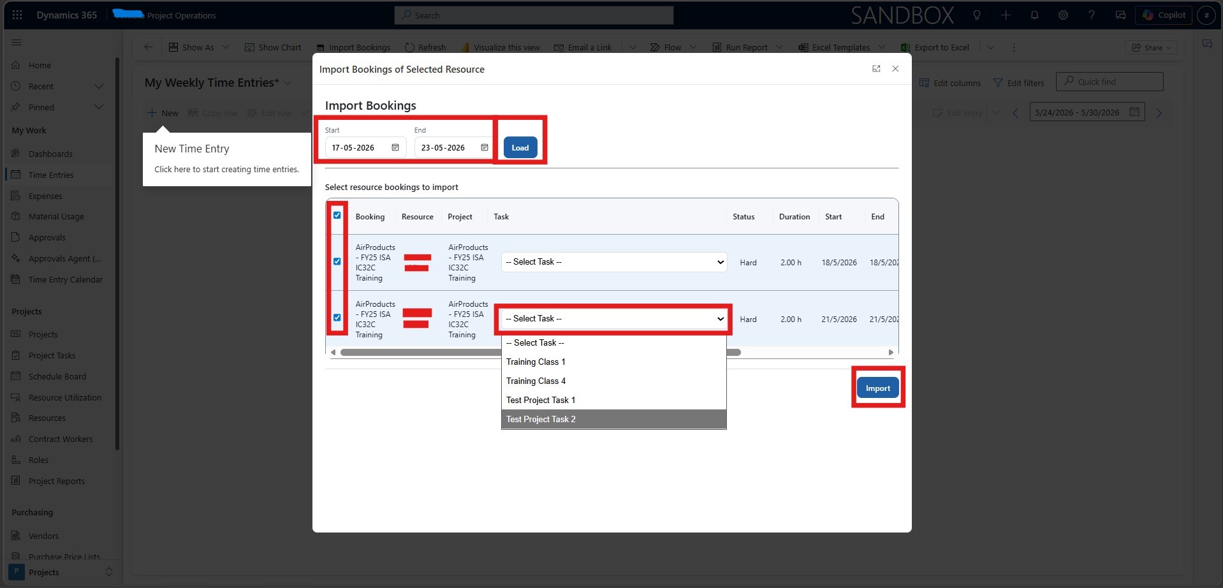Choose Training Class 1 option
Screen dimensions: 1223x588
(x=614, y=362)
